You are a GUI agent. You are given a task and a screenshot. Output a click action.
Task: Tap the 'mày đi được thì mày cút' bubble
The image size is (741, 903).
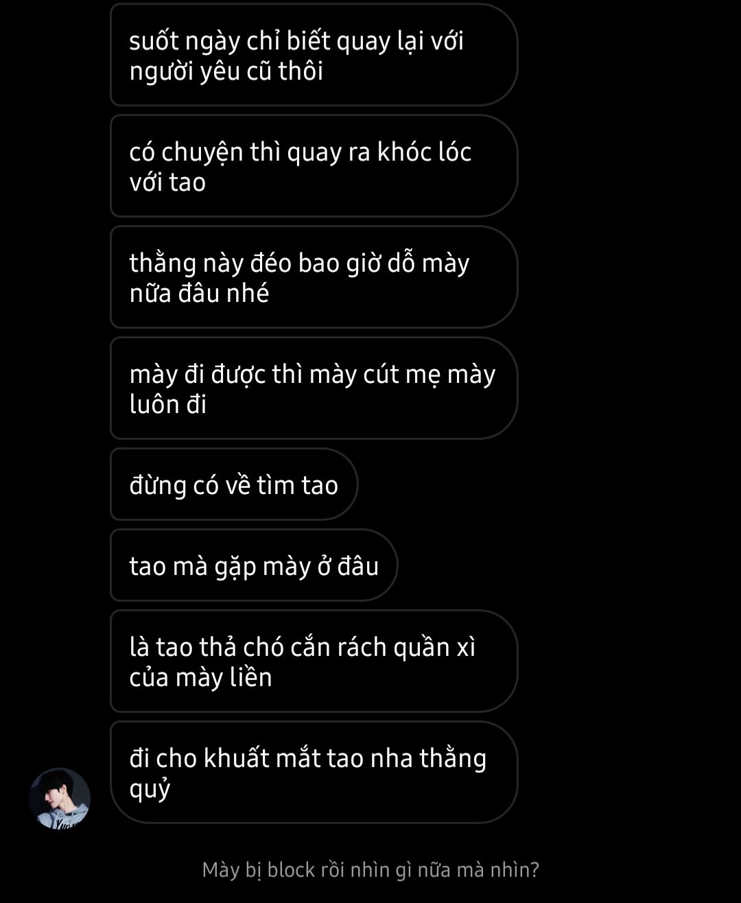pyautogui.click(x=314, y=388)
